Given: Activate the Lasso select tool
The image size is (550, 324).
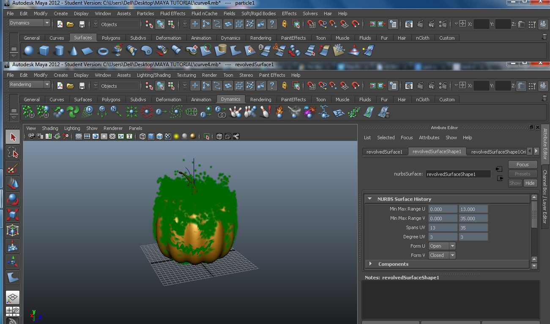Looking at the screenshot, I should coord(13,153).
